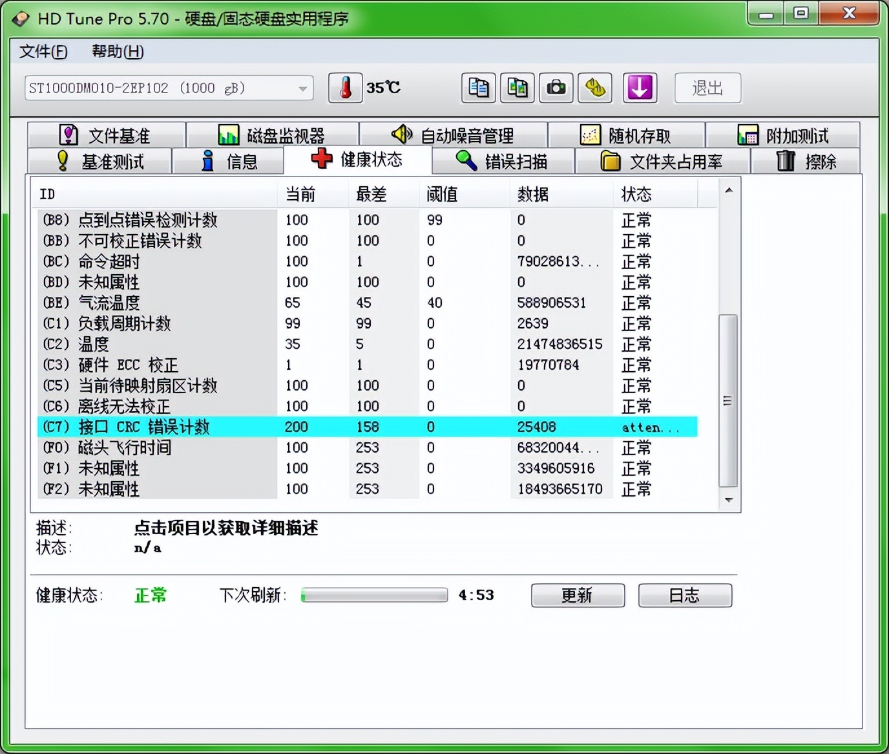Image resolution: width=889 pixels, height=754 pixels.
Task: Click the 35℃ temperature reading
Action: tap(383, 87)
